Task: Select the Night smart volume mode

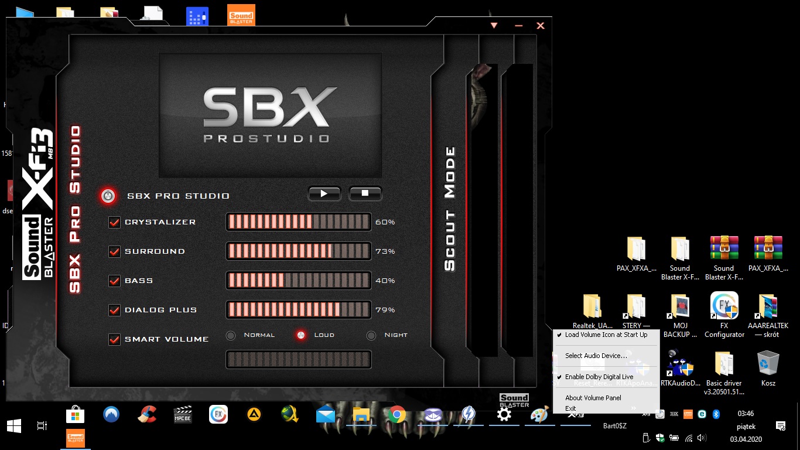Action: 371,336
